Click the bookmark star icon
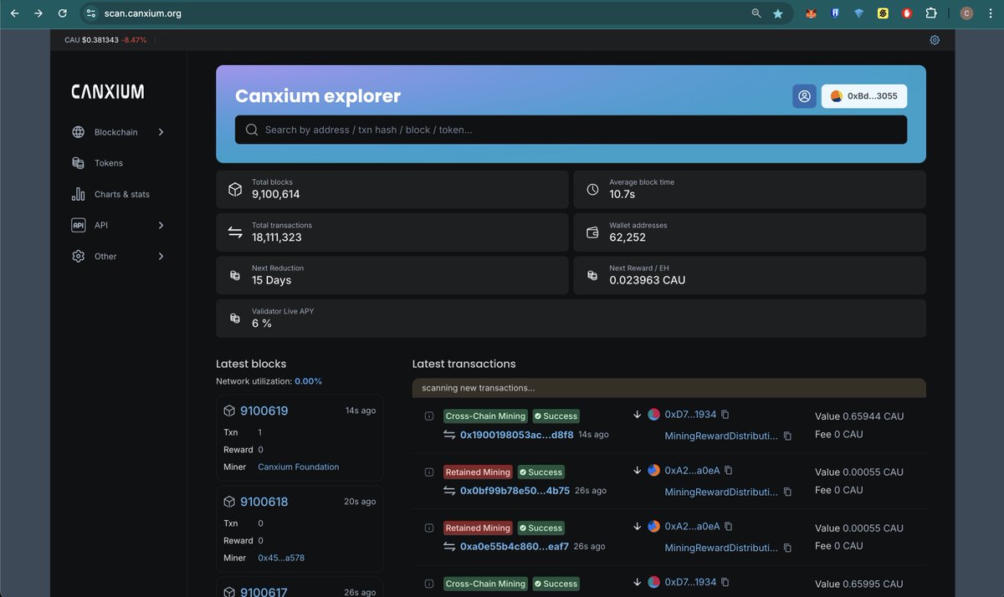The width and height of the screenshot is (1004, 597). click(778, 13)
